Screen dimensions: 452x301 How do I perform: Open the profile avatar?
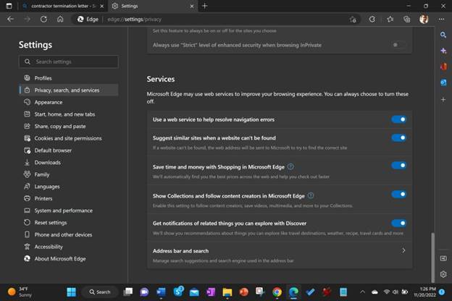tap(424, 20)
